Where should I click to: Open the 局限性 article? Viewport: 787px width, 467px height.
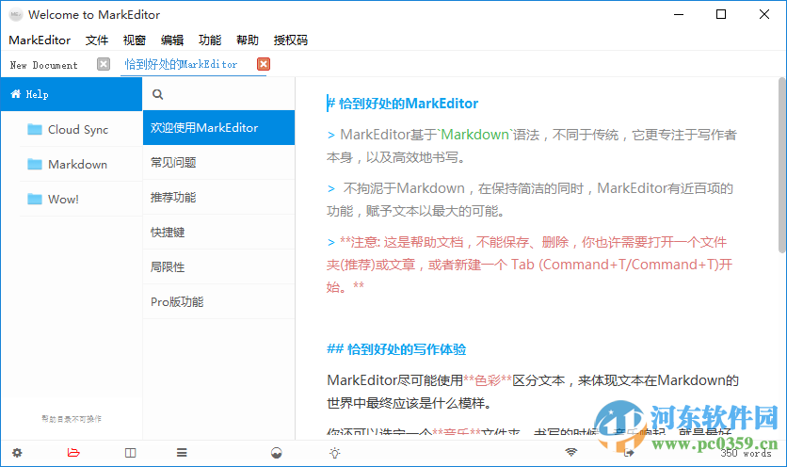(218, 267)
